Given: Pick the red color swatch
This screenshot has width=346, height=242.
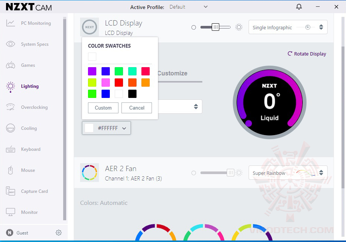Looking at the screenshot, I should [119, 83].
